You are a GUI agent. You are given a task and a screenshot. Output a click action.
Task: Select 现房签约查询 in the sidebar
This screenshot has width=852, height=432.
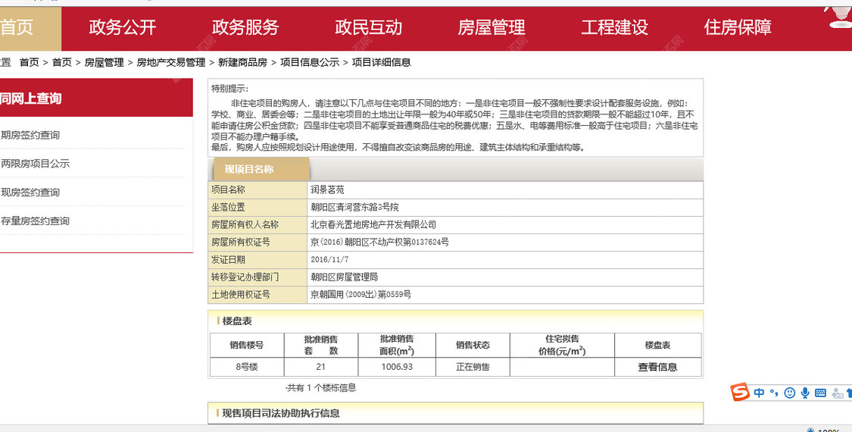30,192
